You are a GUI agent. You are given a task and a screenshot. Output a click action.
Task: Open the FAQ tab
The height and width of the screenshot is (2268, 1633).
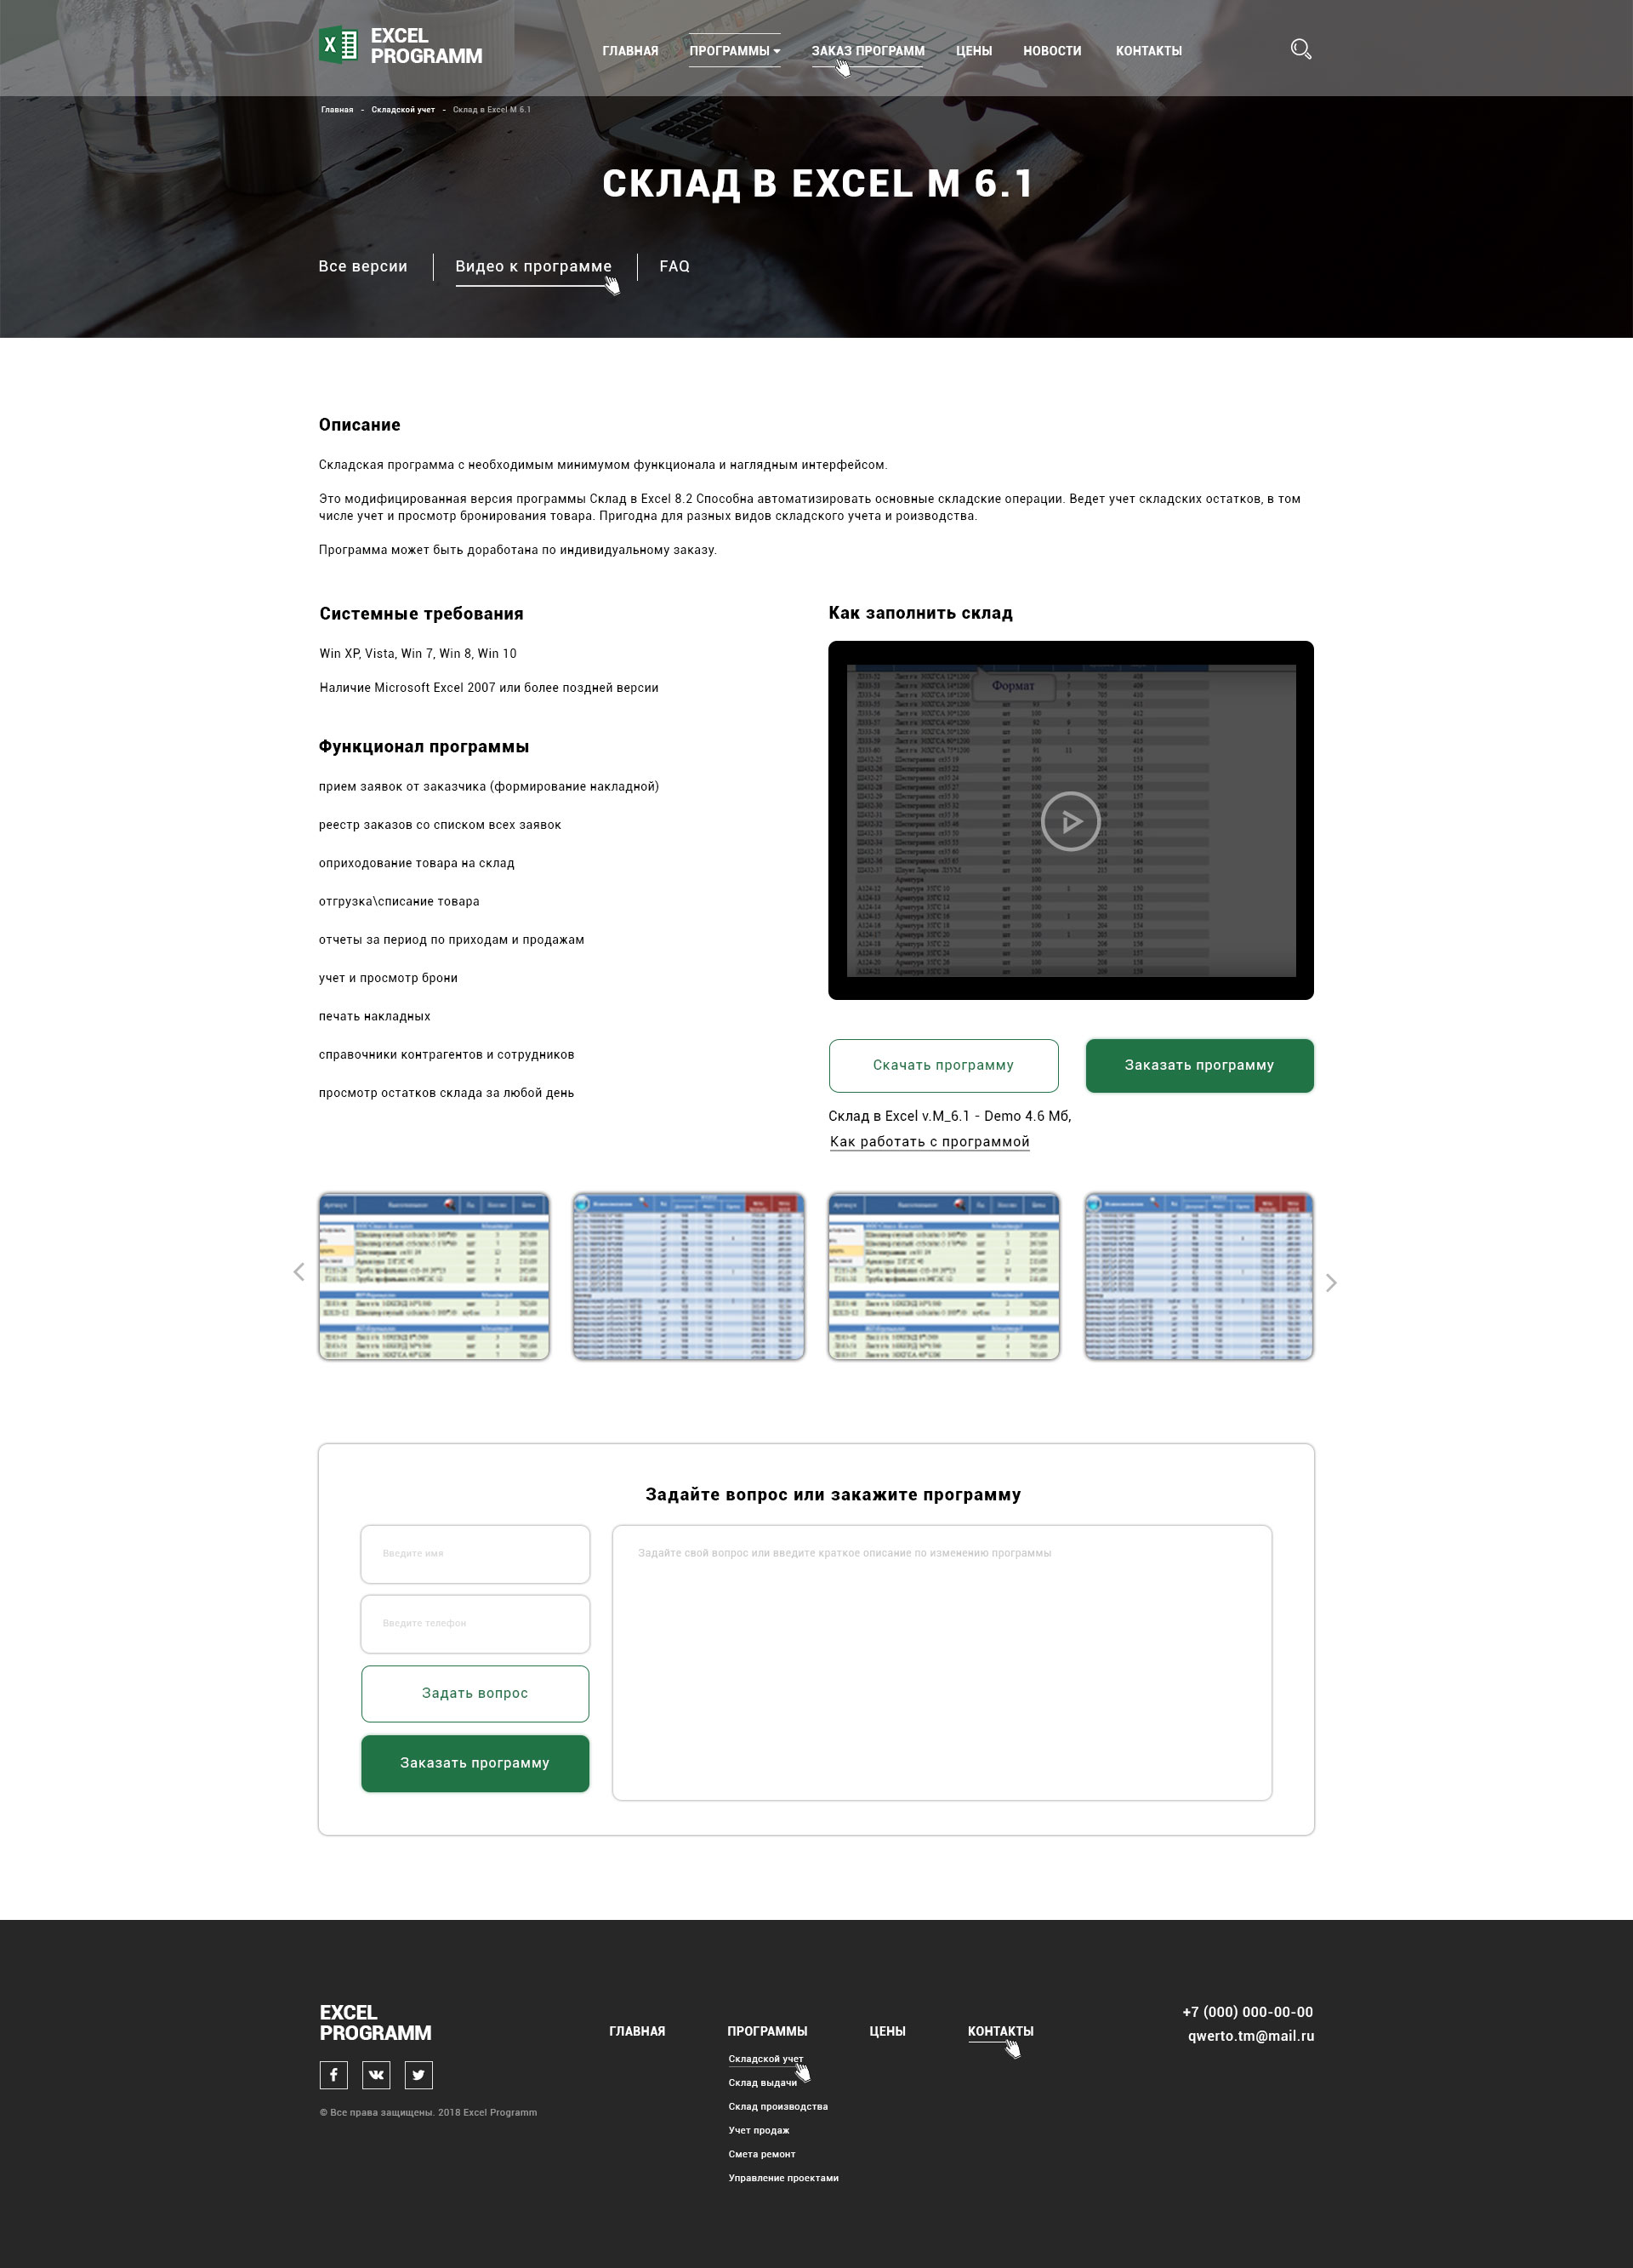[x=674, y=266]
